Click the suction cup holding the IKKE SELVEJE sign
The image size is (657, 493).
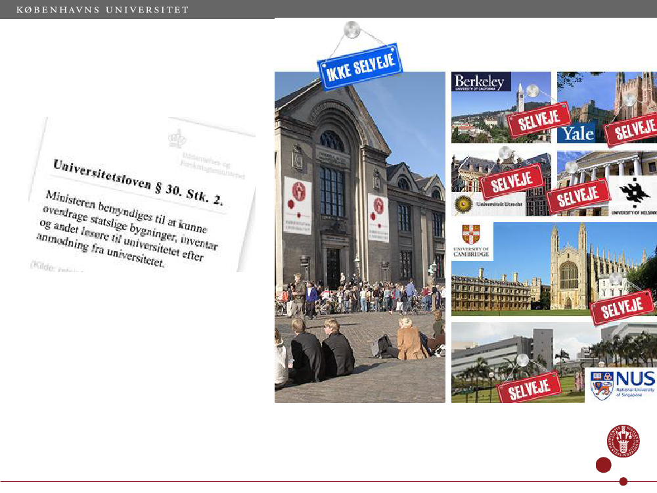click(352, 30)
